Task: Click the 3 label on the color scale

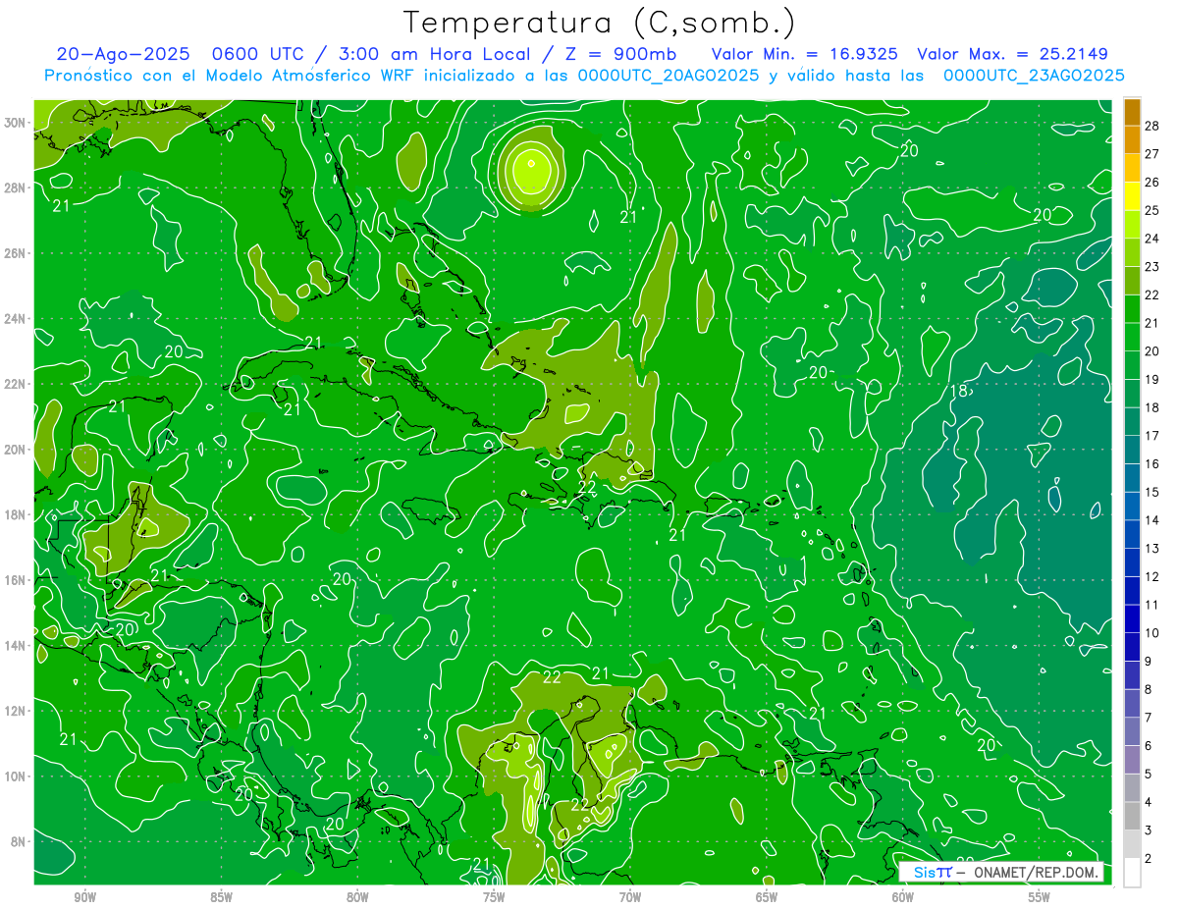Action: [x=1150, y=830]
